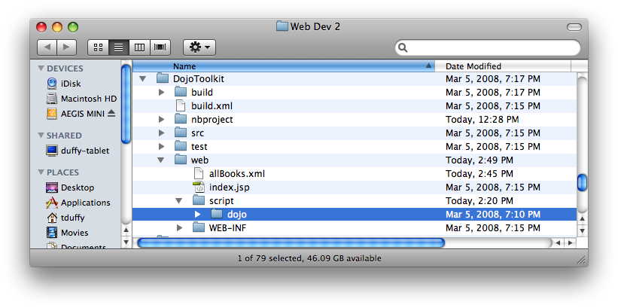
Task: Collapse the DEVICES sidebar section
Action: pyautogui.click(x=41, y=69)
